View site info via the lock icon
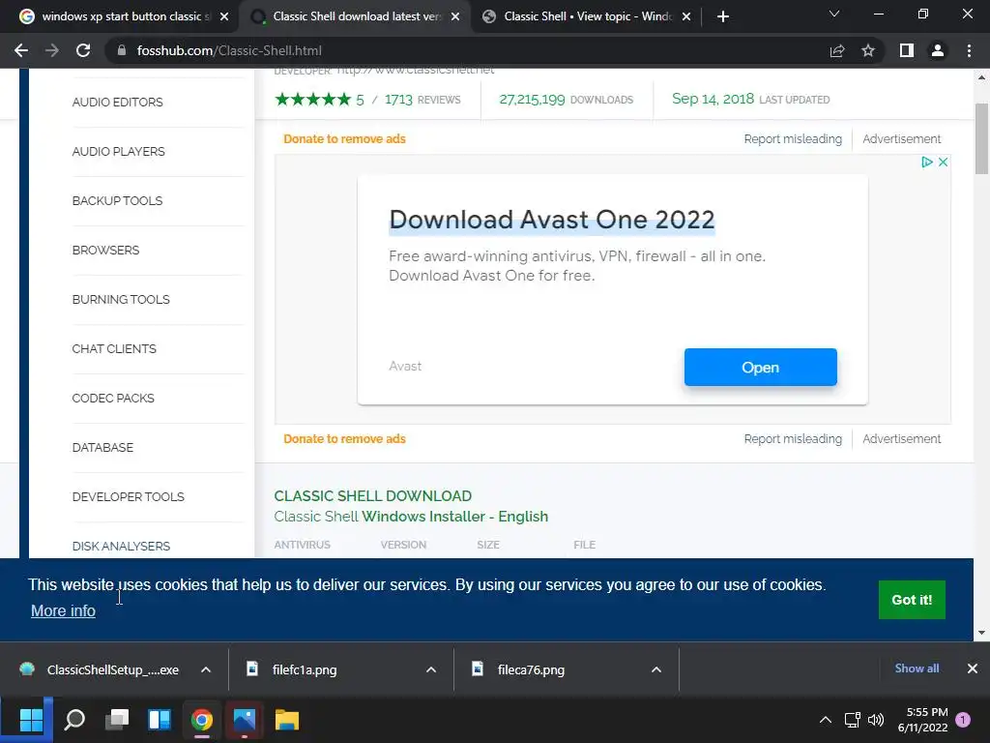The image size is (990, 743). click(122, 50)
